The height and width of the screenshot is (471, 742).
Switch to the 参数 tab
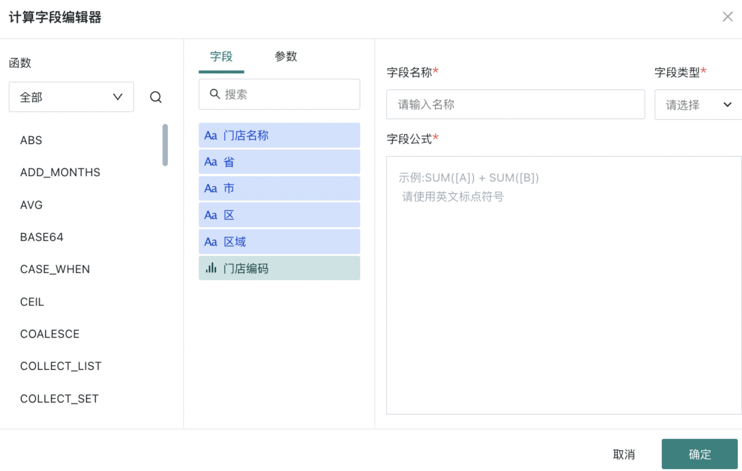(285, 56)
